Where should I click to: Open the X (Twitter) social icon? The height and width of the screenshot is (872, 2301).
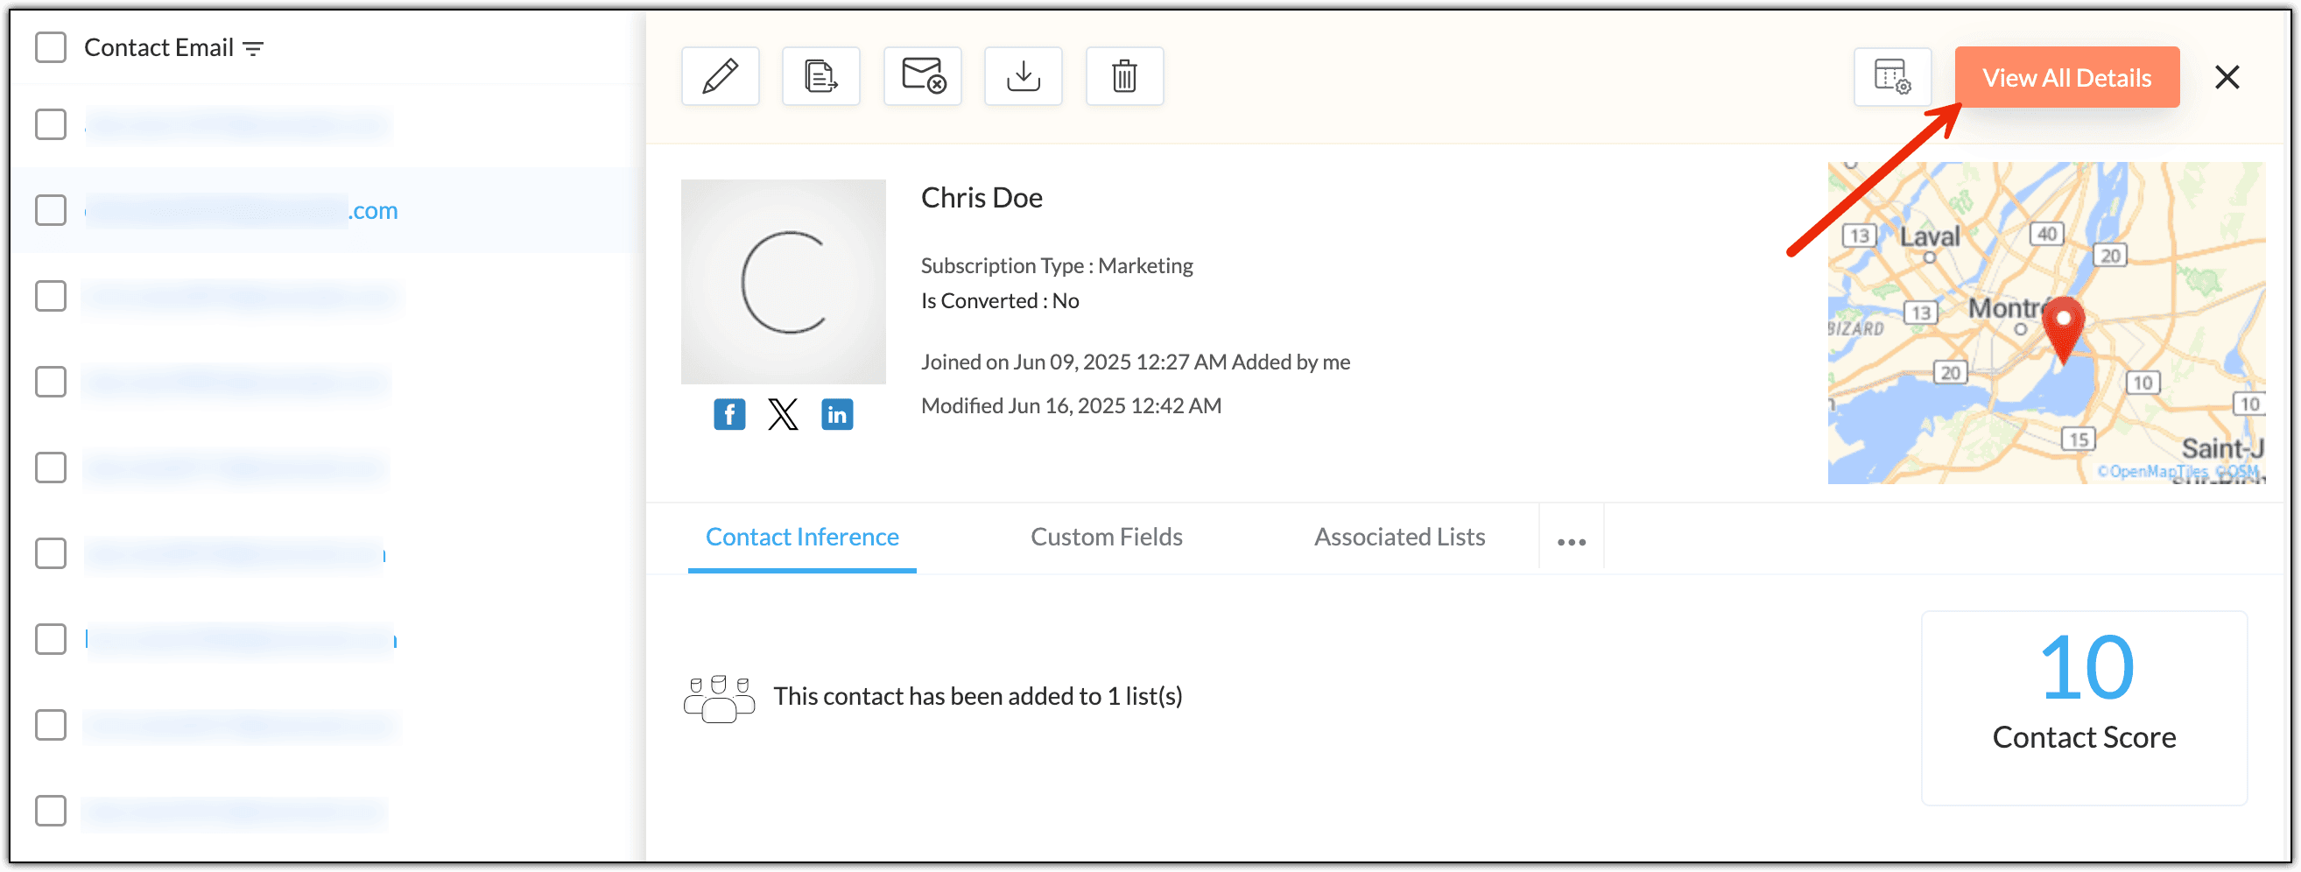783,415
